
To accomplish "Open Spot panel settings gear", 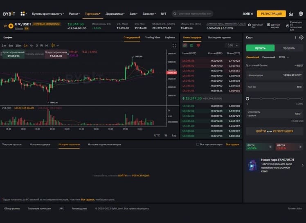I will click(x=301, y=38).
